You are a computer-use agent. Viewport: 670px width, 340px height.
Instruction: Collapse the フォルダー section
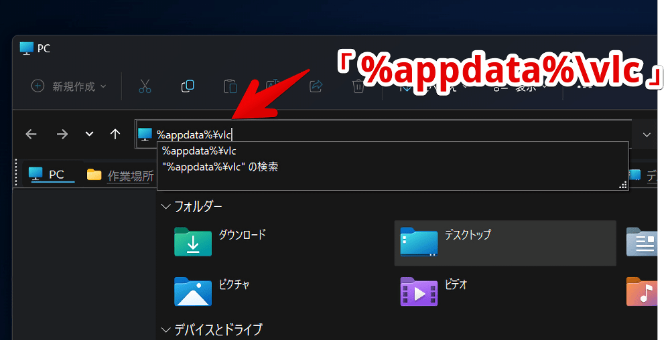point(165,207)
